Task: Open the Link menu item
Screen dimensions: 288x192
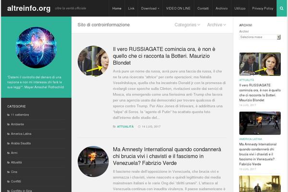Action: 131,8
